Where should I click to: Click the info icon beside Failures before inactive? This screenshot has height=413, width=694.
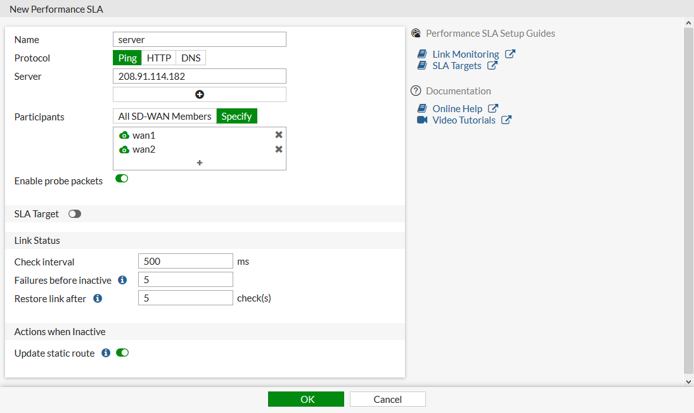(122, 279)
